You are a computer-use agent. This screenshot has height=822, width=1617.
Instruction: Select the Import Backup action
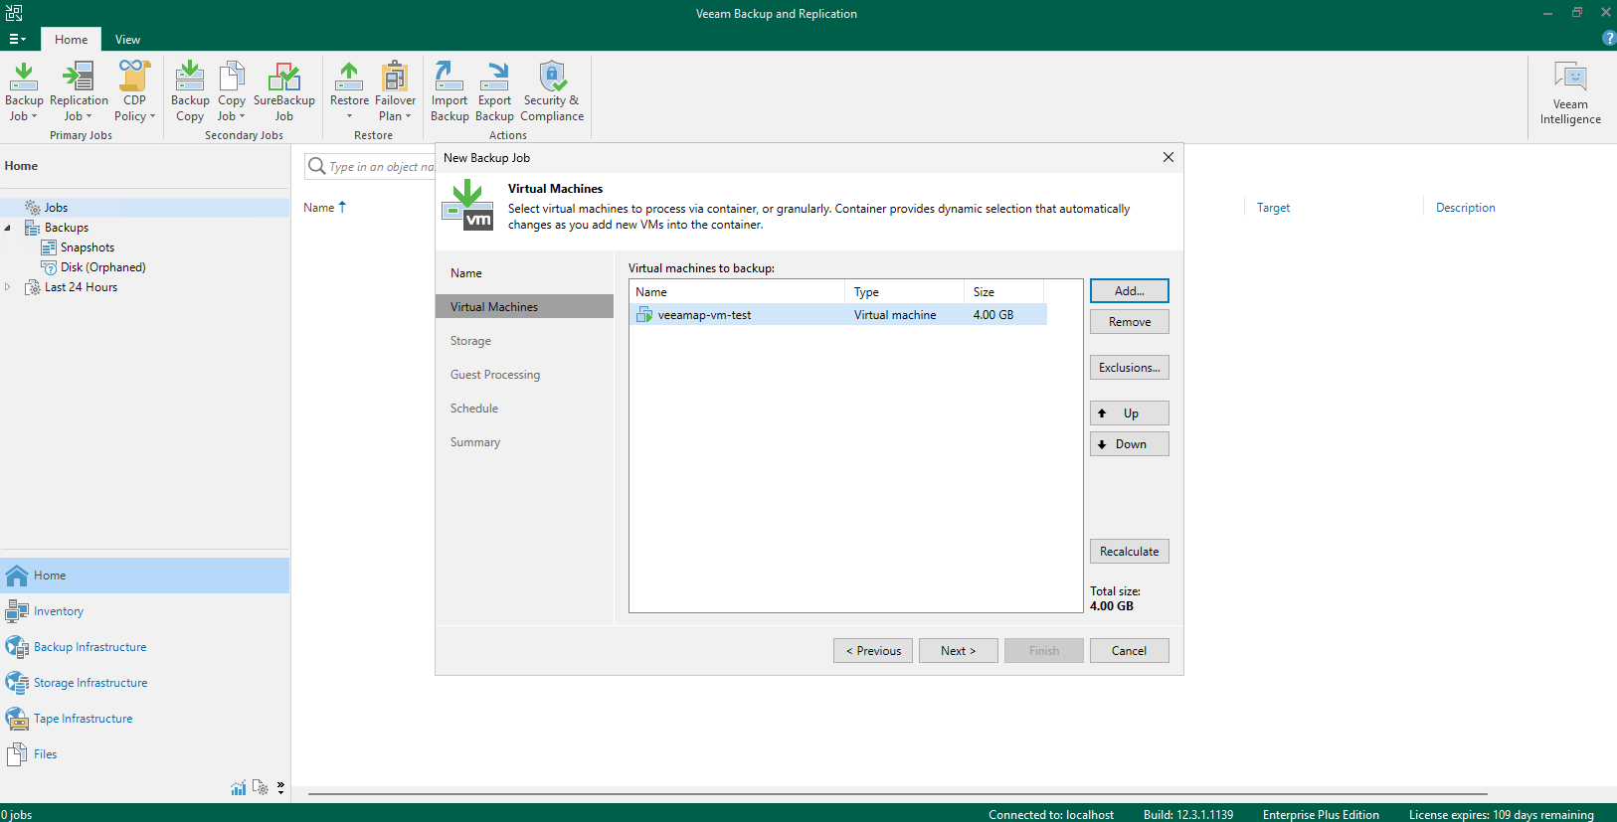(x=449, y=91)
